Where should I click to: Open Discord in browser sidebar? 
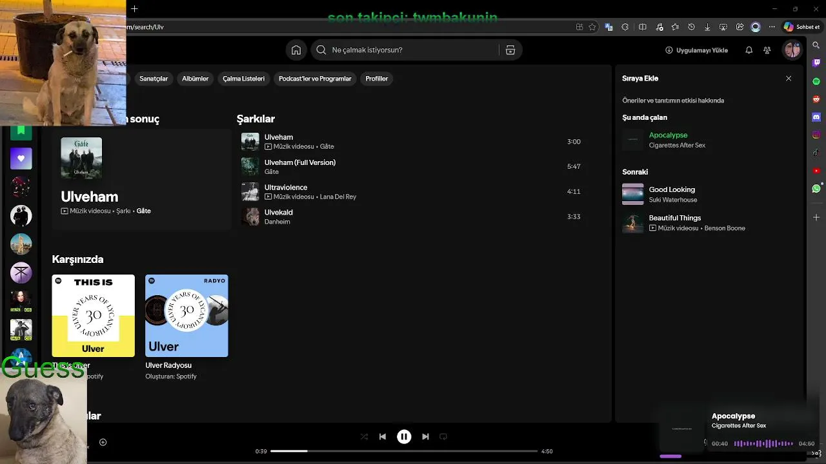[816, 117]
